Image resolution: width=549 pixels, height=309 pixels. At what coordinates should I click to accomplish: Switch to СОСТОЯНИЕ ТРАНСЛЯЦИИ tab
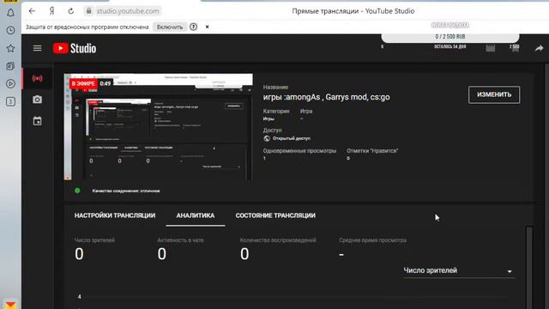[275, 215]
